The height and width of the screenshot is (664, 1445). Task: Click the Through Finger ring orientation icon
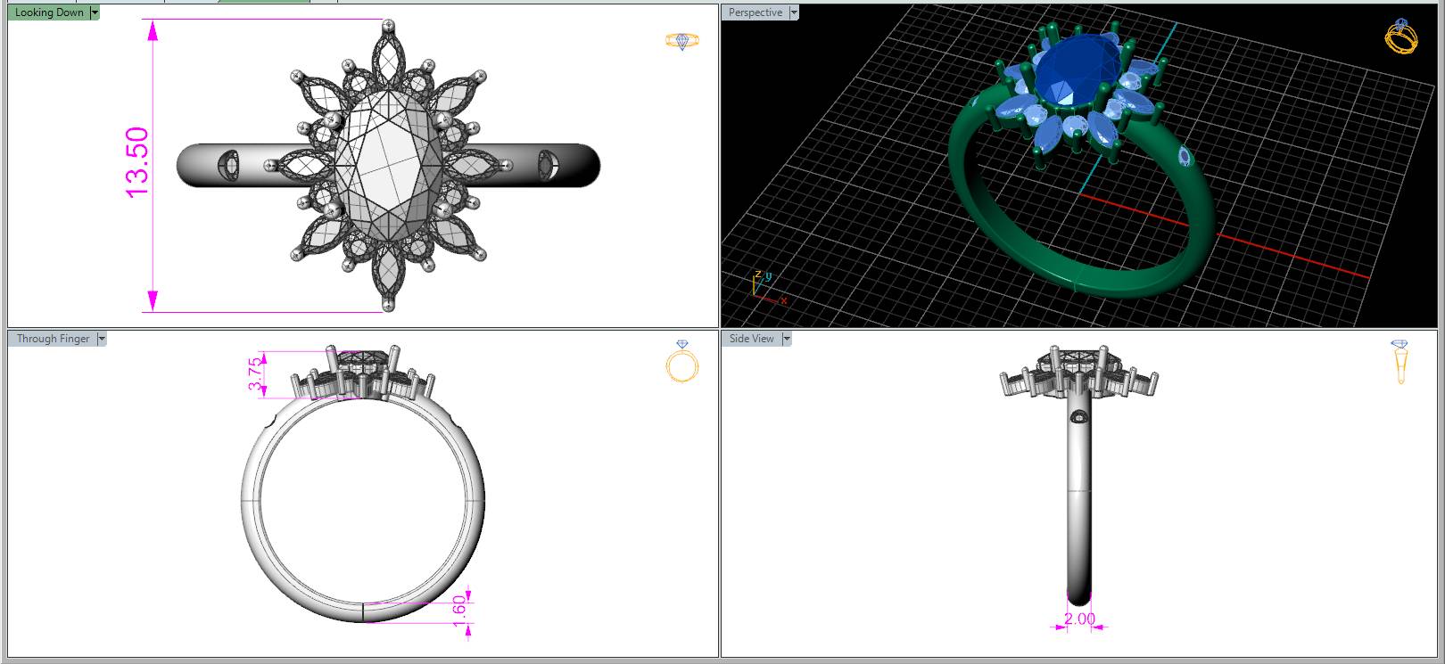pos(682,361)
